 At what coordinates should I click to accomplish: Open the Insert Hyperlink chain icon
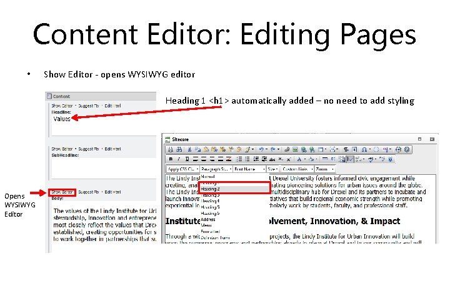287,149
